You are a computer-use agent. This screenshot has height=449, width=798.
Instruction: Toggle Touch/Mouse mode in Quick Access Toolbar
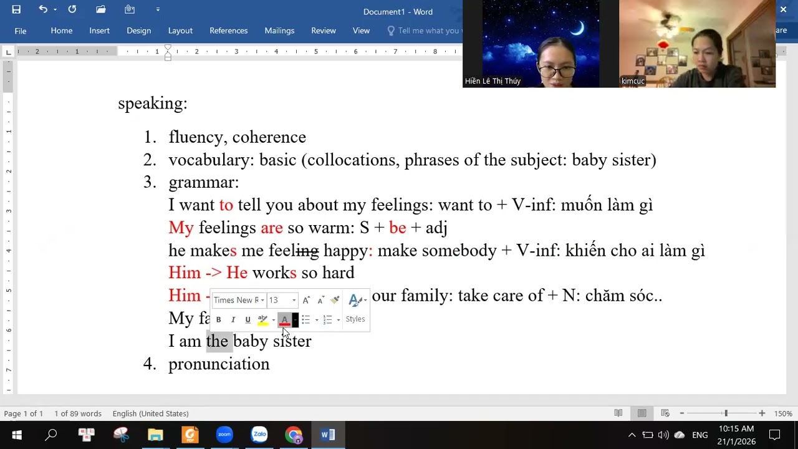click(x=130, y=9)
